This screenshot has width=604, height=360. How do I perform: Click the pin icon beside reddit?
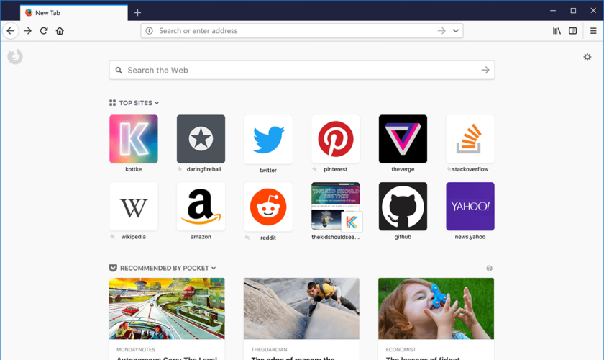pos(247,238)
